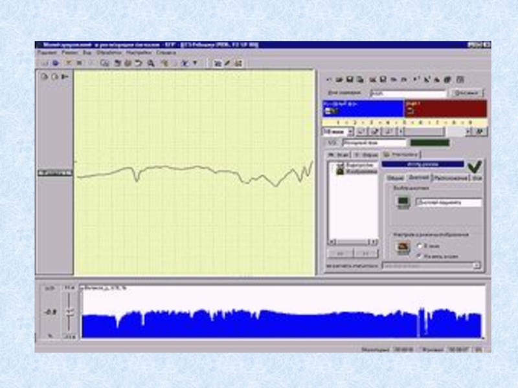Click the undo arrow icon in main toolbar
Screen dimensions: 518x388
coord(138,63)
